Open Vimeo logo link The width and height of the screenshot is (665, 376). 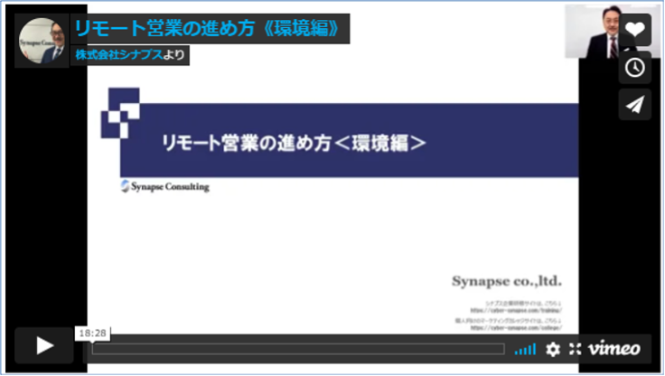(614, 349)
